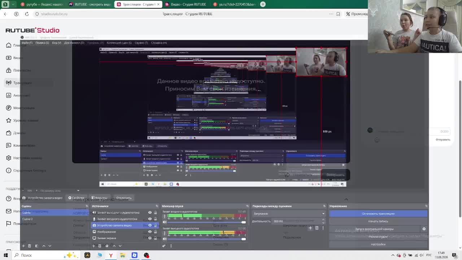Open RUTUBE Studio home sidebar icon
The height and width of the screenshot is (260, 462).
click(x=9, y=45)
